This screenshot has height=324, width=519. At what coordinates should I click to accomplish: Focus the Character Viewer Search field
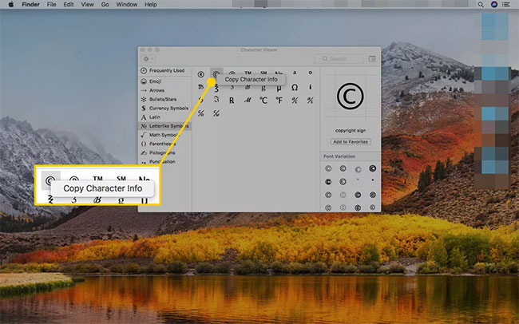[339, 59]
